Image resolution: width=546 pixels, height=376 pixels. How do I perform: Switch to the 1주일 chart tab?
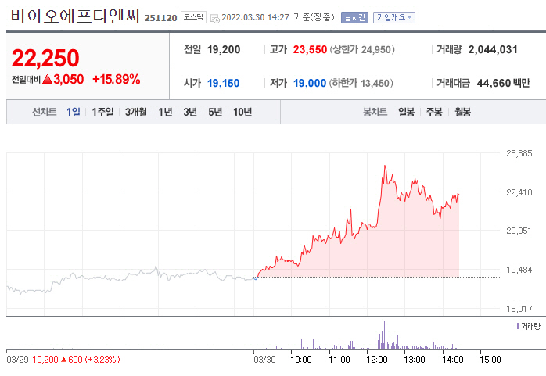click(102, 112)
